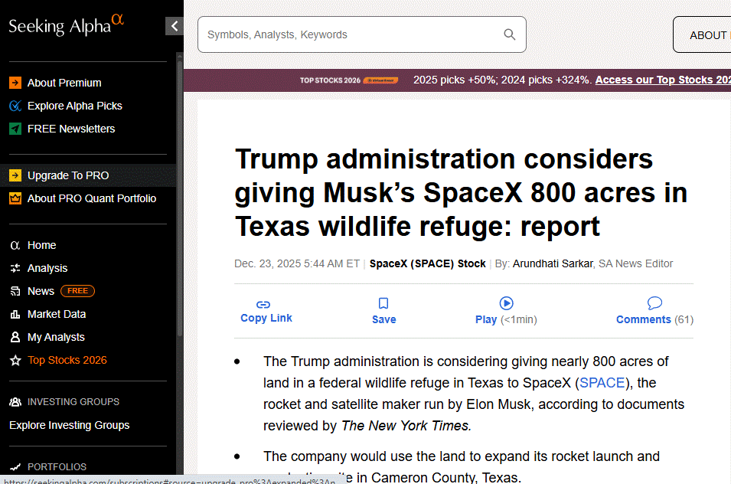
Task: Copy the article link via the Copy Link icon
Action: pyautogui.click(x=263, y=304)
